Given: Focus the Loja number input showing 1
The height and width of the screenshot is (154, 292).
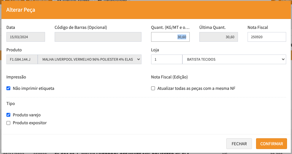Looking at the screenshot, I should pyautogui.click(x=166, y=59).
